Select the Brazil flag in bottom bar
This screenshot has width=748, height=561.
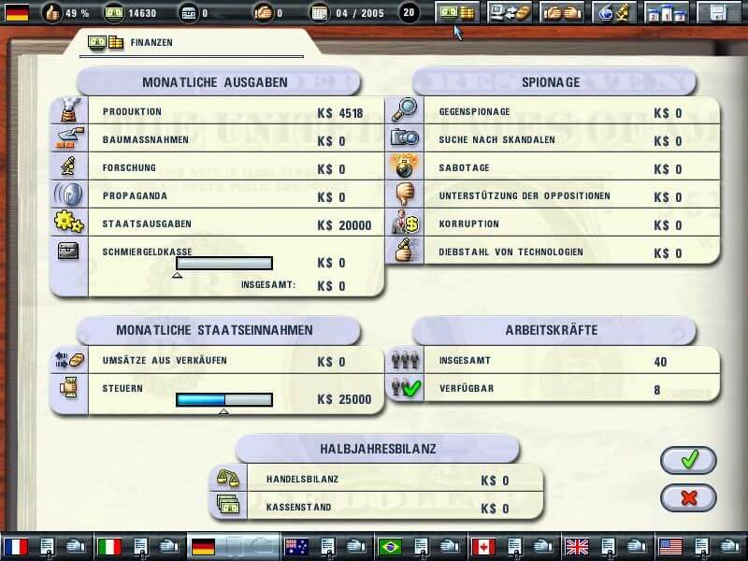tap(390, 547)
